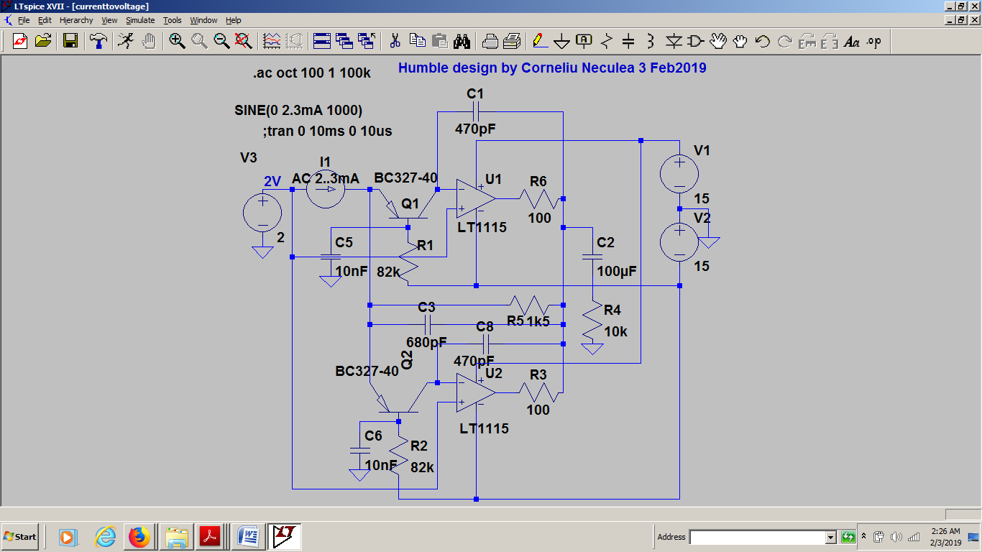Open the Help menu
The image size is (982, 552).
pos(233,20)
